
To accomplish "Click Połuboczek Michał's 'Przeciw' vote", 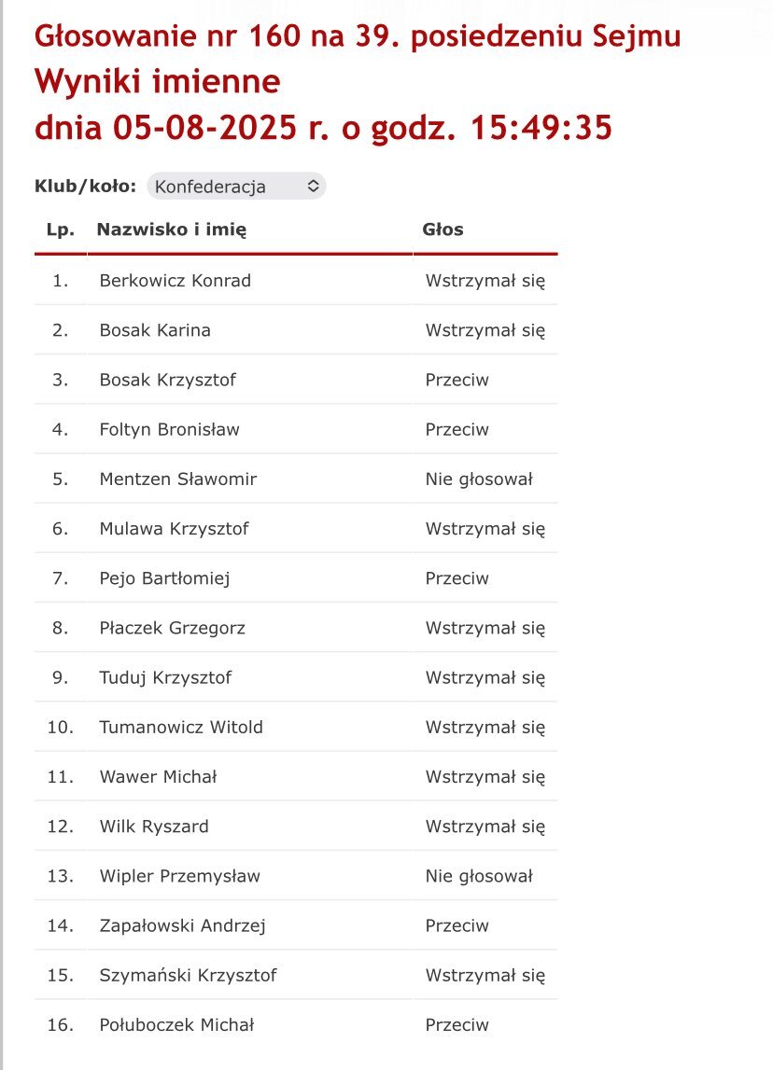I will point(457,1024).
